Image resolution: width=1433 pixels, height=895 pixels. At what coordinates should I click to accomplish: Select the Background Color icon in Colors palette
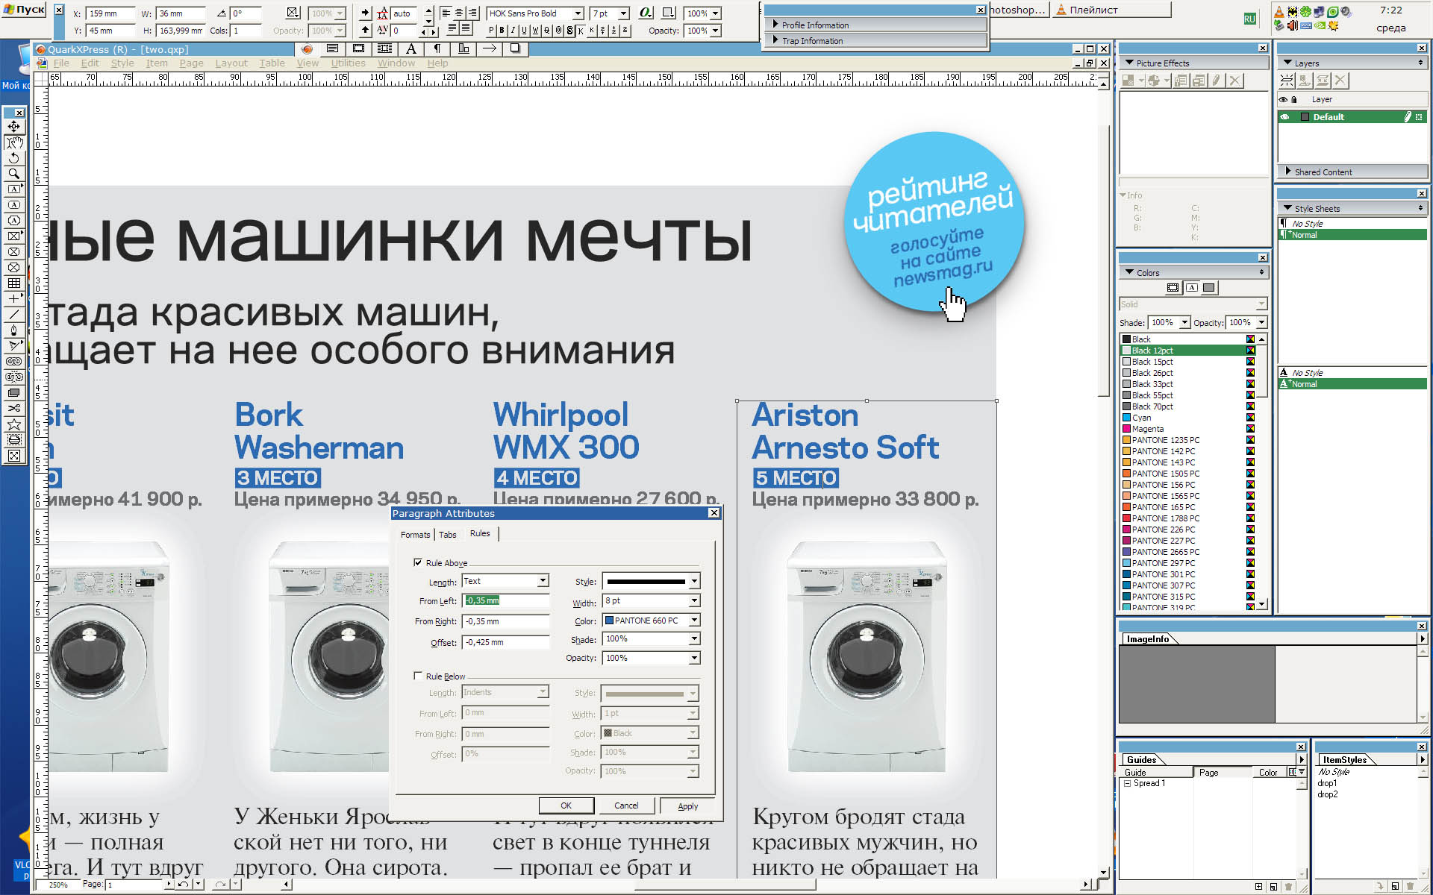coord(1209,288)
